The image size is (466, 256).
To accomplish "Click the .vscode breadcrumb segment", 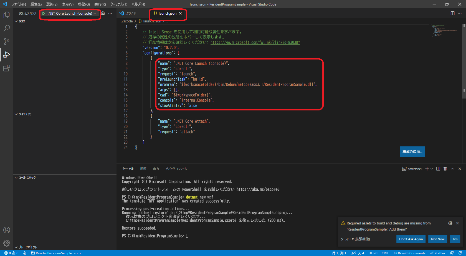I will coord(127,21).
